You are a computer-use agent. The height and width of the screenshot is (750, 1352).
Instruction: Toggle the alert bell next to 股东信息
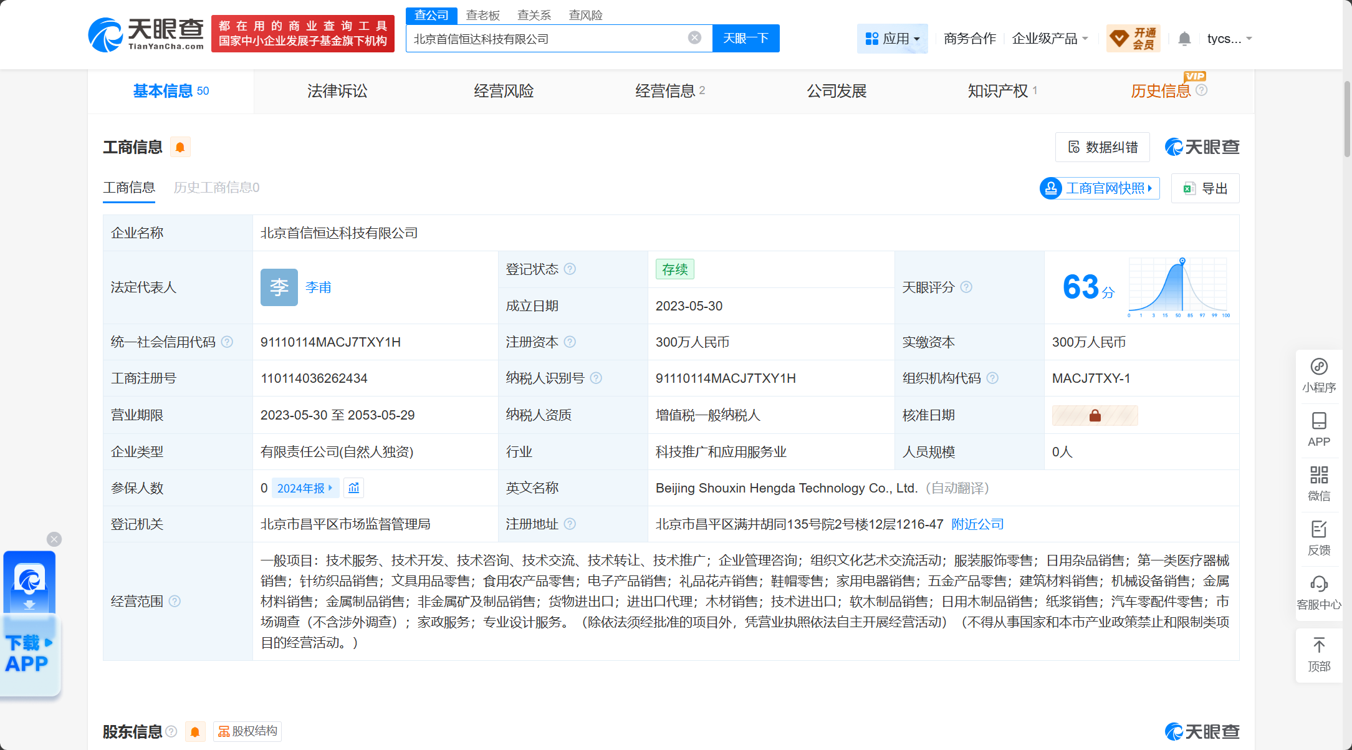point(195,731)
